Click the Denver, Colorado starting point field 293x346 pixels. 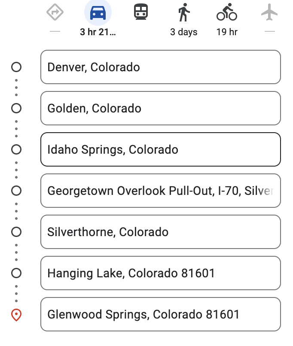(x=160, y=67)
